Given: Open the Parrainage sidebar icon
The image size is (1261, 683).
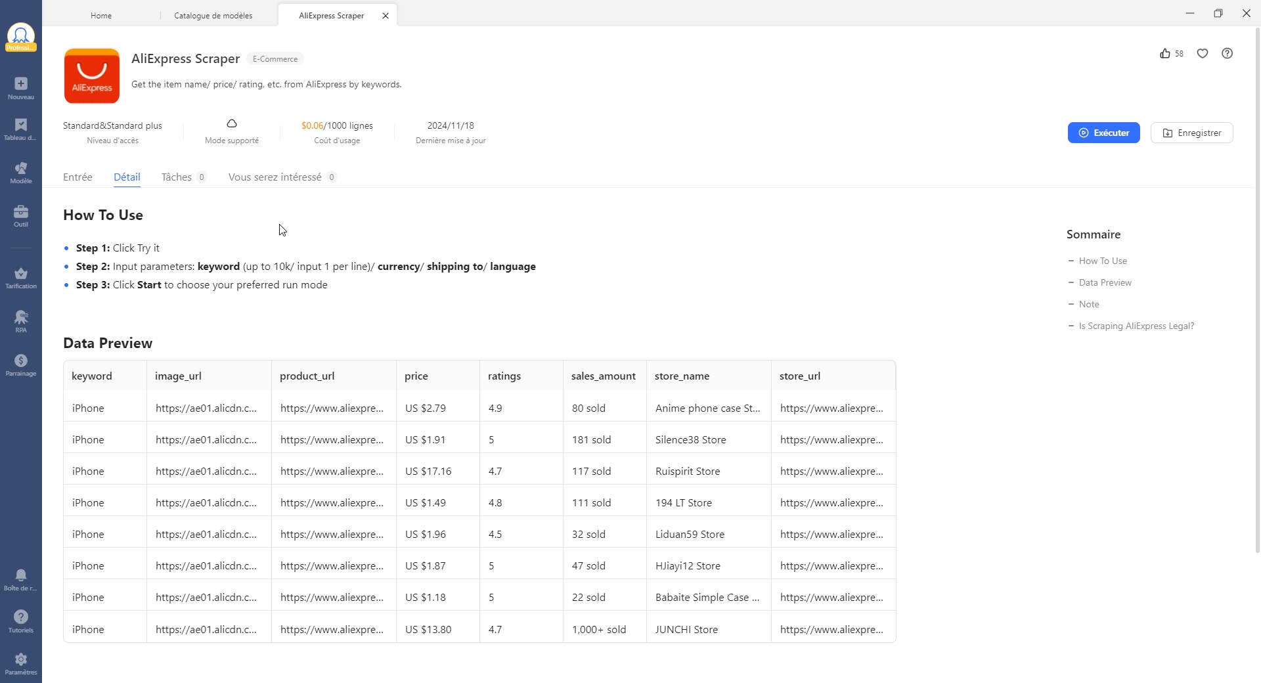Looking at the screenshot, I should (x=21, y=365).
